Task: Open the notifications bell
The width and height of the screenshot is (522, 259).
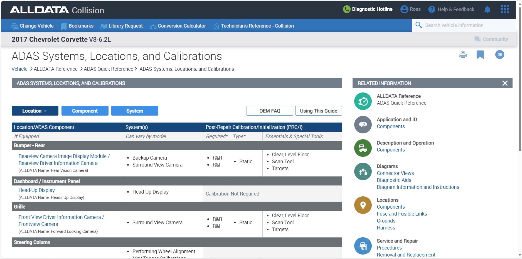Action: pos(487,9)
